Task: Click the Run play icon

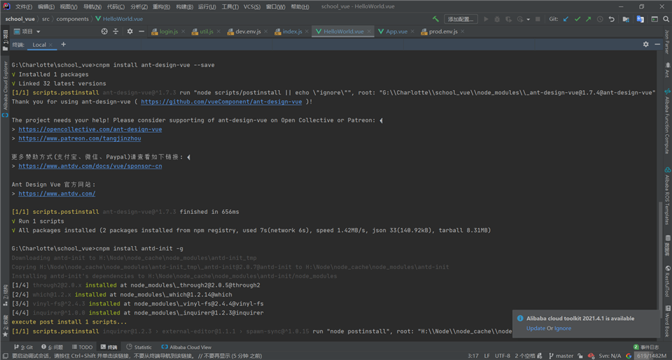Action: tap(486, 19)
